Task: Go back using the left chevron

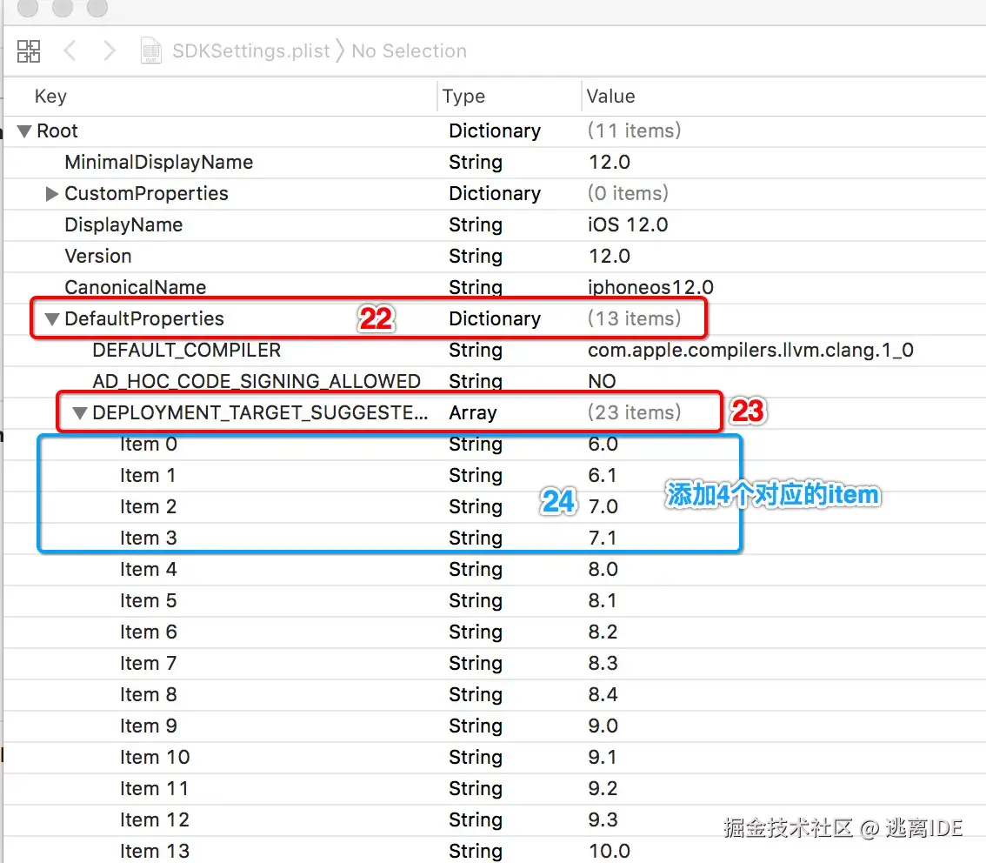Action: coord(70,51)
